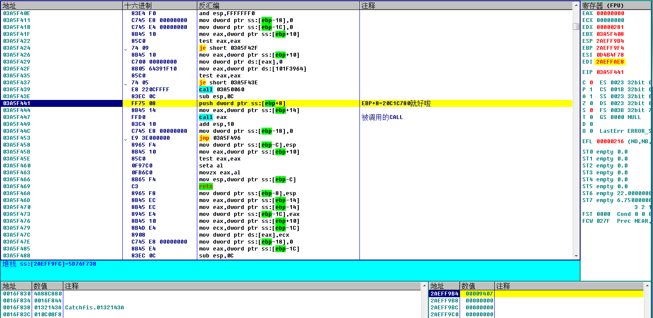Click the dump pane scrollbar up arrow
653x318 pixels.
point(424,286)
